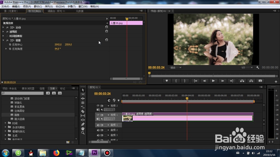Click the Mark Out button
The image size is (280, 157).
coord(185,81)
